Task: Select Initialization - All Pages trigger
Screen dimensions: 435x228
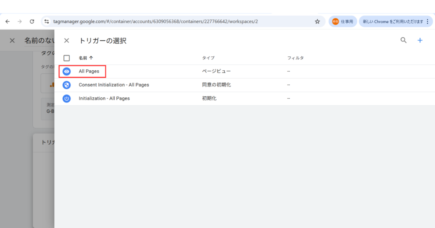Action: pos(104,99)
